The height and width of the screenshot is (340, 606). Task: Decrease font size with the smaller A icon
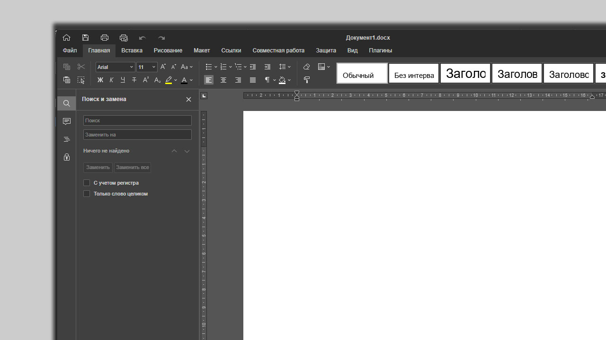173,67
